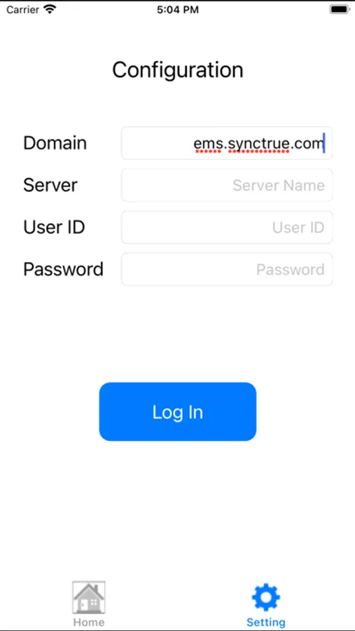Open the Setting tab label
The height and width of the screenshot is (631, 355).
coord(266,622)
